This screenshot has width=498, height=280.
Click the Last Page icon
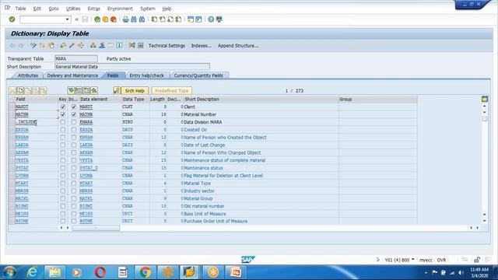[178, 19]
